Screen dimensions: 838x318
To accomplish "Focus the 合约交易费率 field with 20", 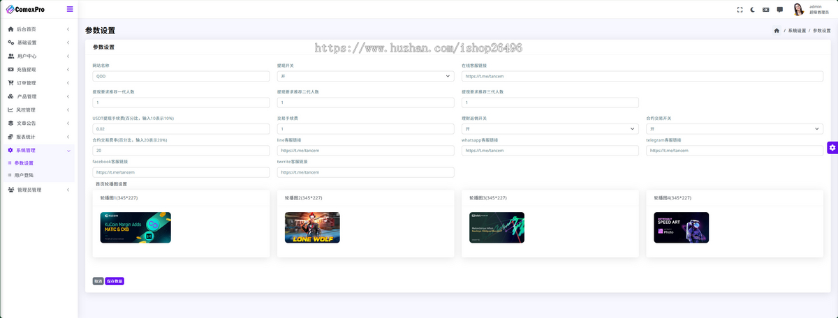I will click(181, 151).
